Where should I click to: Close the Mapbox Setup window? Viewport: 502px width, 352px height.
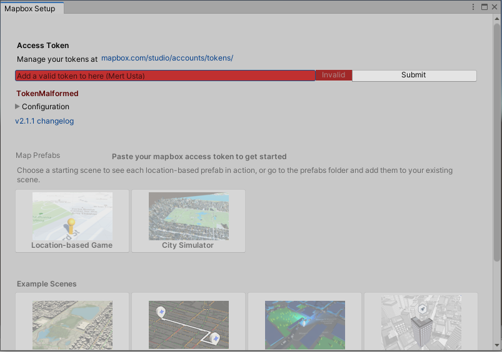click(494, 7)
